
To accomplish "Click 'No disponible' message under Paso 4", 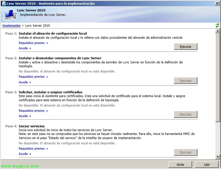I will click(67, 143).
